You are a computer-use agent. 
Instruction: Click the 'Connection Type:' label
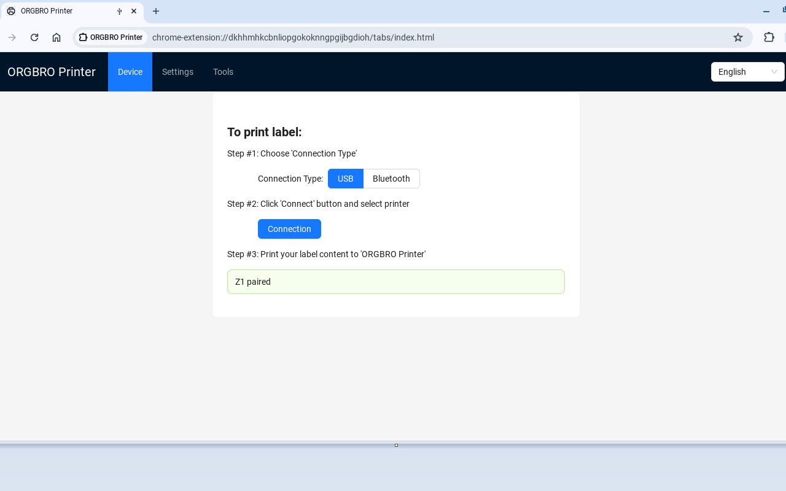[x=290, y=179]
